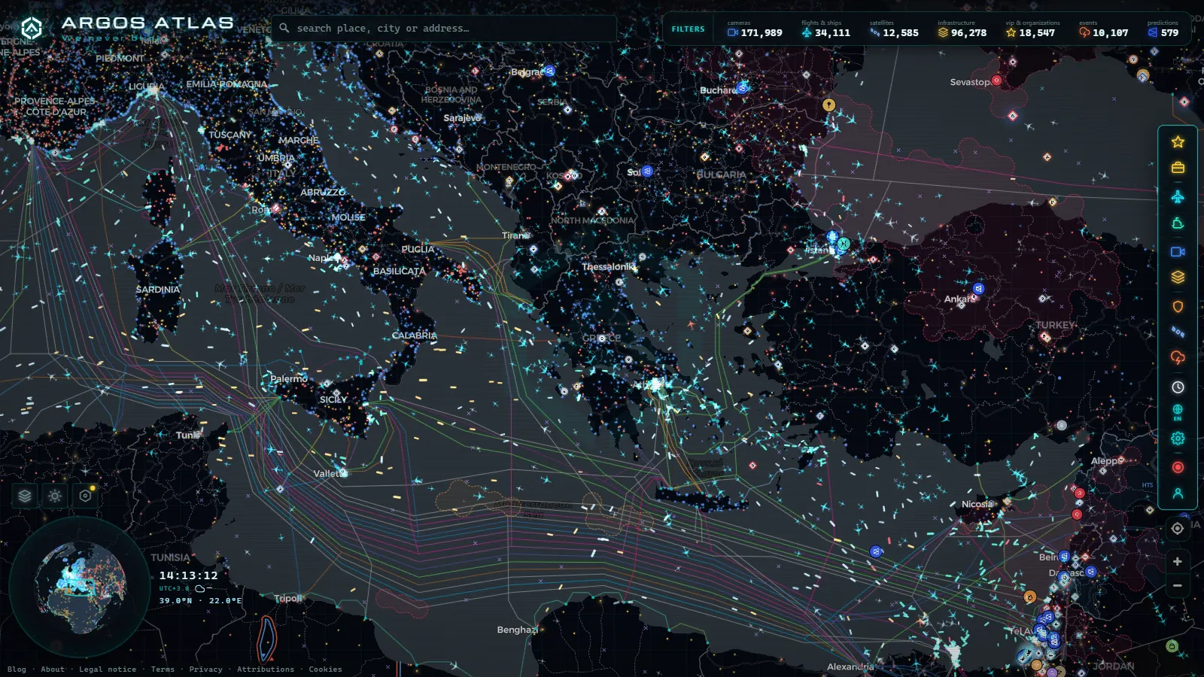This screenshot has width=1204, height=677.
Task: Click the red record icon in sidebar
Action: [x=1178, y=467]
